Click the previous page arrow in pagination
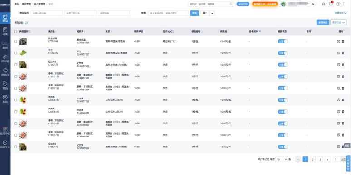This screenshot has width=351, height=175. [298, 159]
